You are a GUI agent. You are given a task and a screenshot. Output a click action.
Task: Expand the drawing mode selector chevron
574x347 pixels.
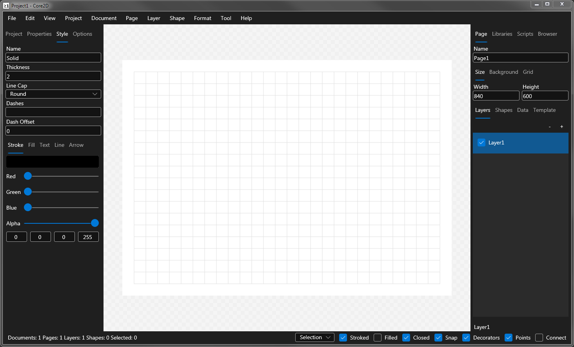[328, 337]
